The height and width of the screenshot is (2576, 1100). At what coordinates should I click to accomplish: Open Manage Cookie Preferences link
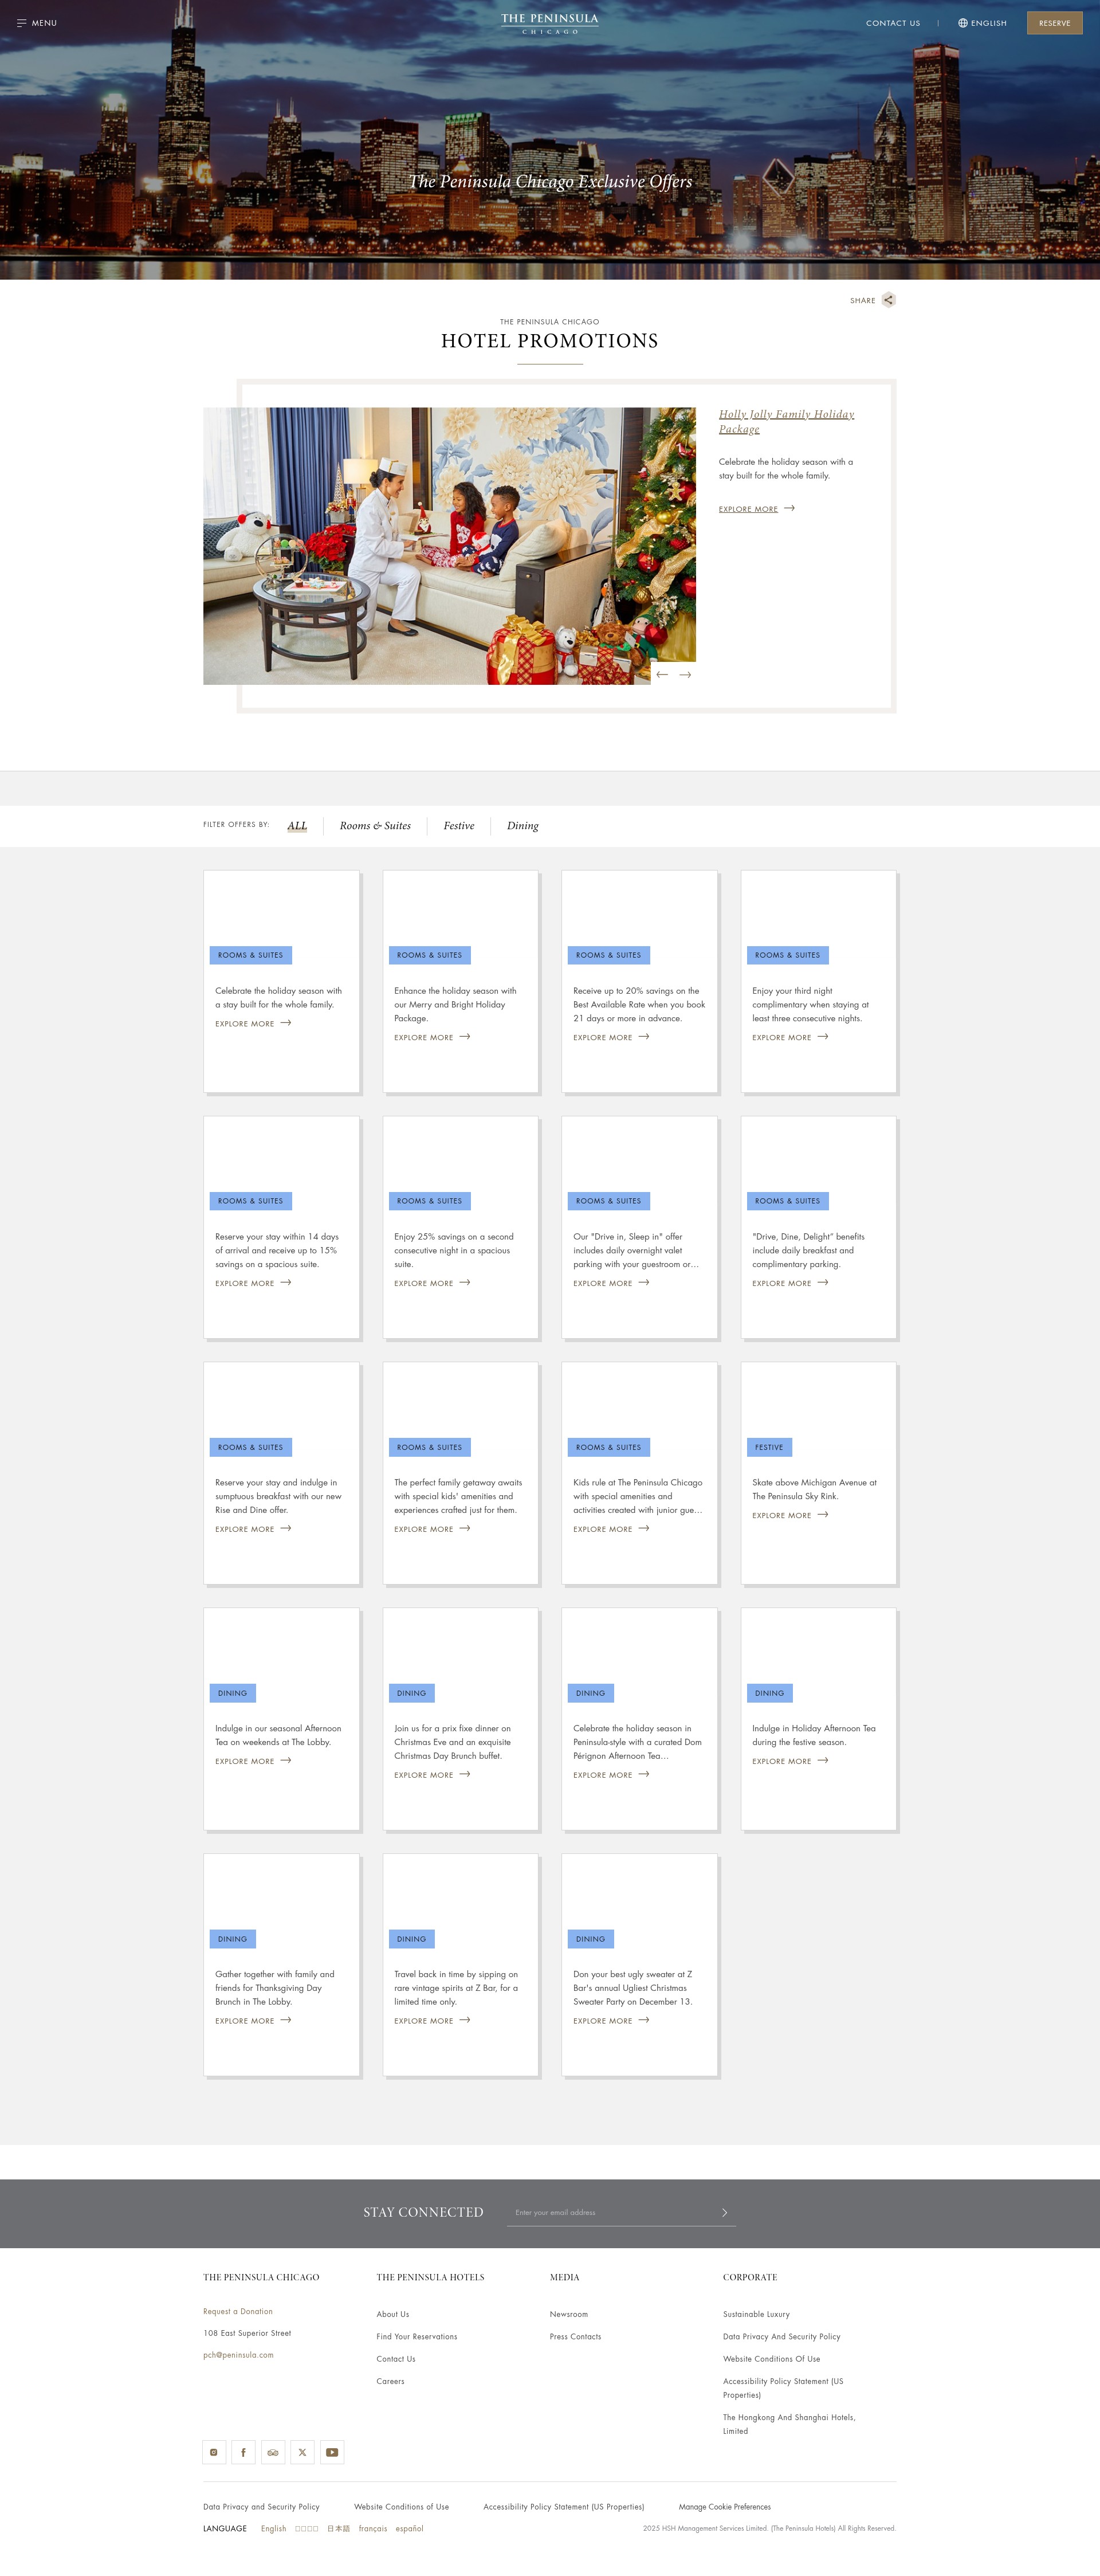725,2507
